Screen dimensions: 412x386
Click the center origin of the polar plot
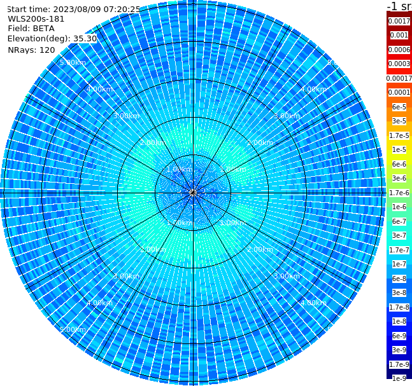pyautogui.click(x=193, y=193)
